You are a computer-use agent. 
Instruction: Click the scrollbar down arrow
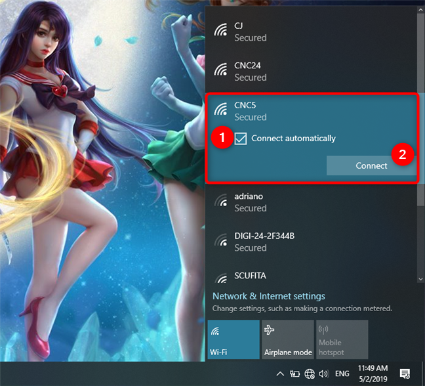420,279
